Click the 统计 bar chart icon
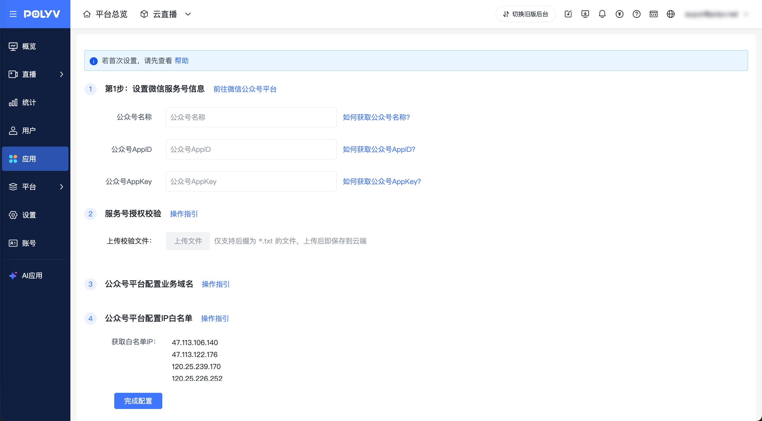The image size is (762, 421). pyautogui.click(x=13, y=102)
